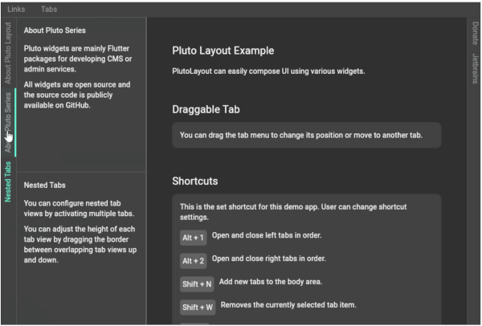Toggle the About Pluto Series side tab

pyautogui.click(x=8, y=122)
